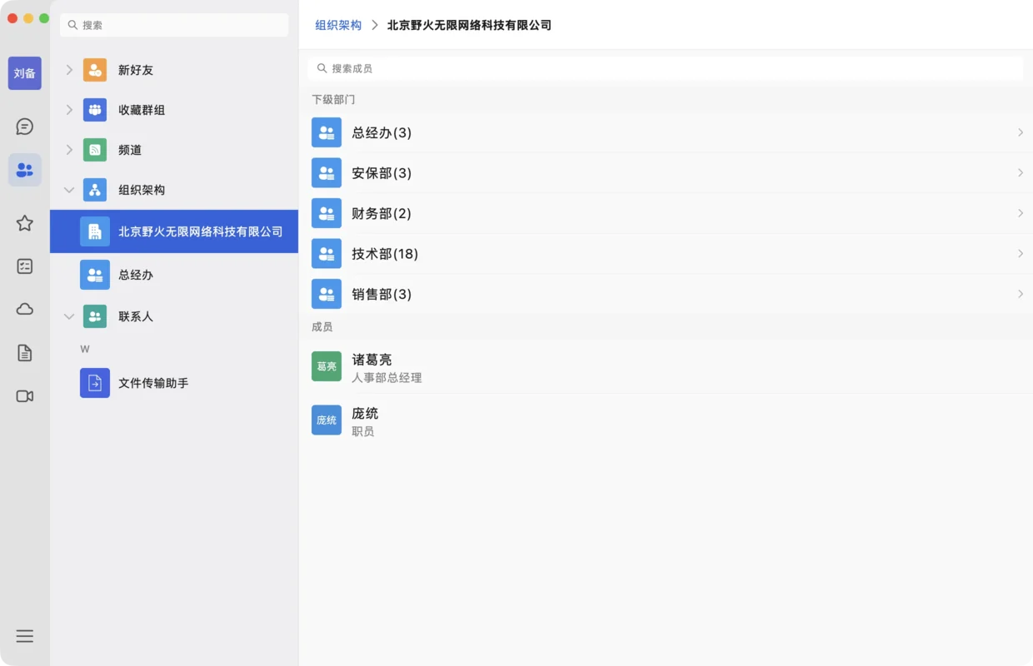
Task: Click the 财务部(2) department icon
Action: pyautogui.click(x=327, y=213)
